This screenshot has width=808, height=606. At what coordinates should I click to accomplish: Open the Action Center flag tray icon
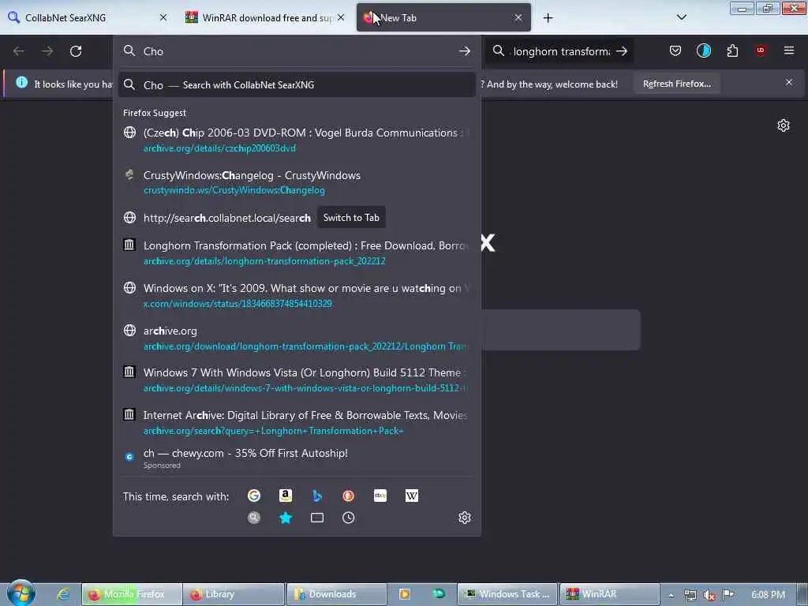coord(728,595)
